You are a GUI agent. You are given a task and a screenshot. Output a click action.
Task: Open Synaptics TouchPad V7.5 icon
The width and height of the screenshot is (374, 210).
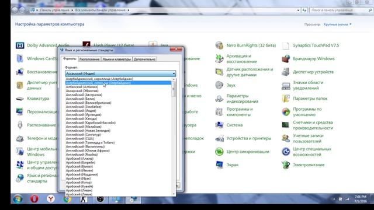[x=286, y=45]
